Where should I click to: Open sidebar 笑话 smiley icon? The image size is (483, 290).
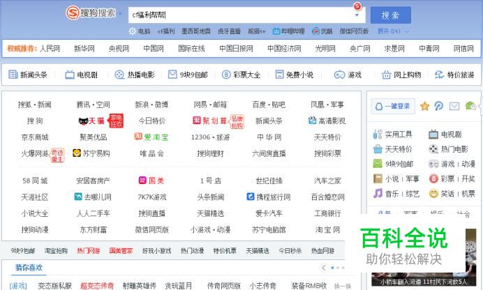[x=433, y=193]
